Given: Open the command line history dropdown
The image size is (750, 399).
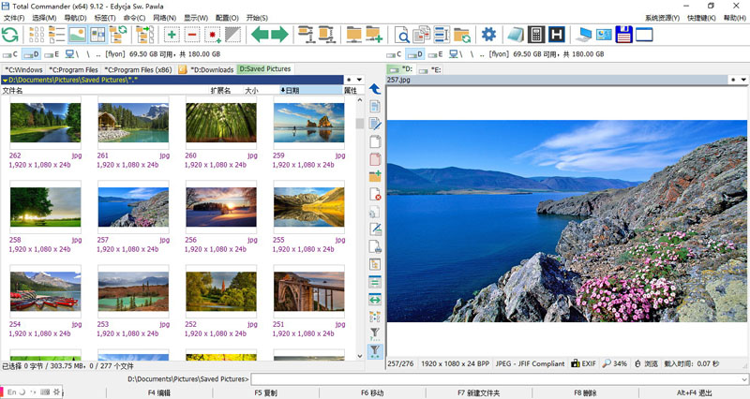Looking at the screenshot, I should pyautogui.click(x=744, y=379).
